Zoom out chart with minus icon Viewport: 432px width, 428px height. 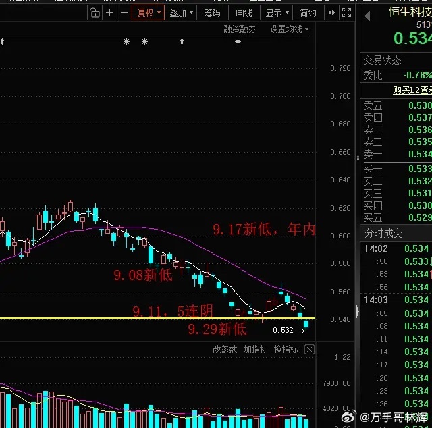tap(124, 13)
